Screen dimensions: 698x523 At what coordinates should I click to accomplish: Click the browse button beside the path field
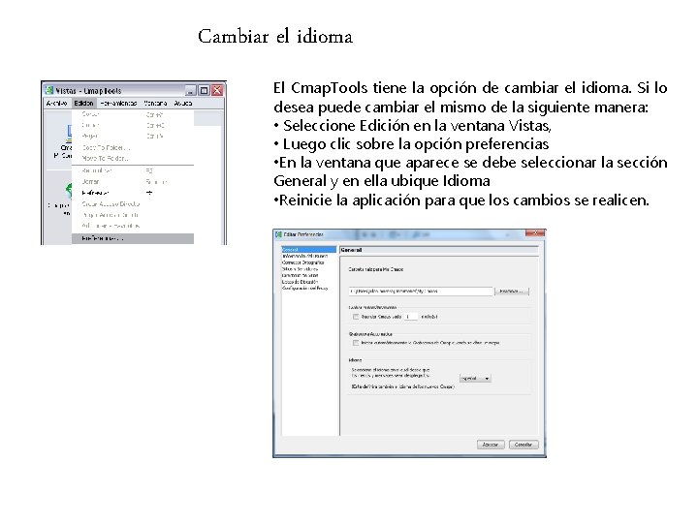pyautogui.click(x=512, y=292)
